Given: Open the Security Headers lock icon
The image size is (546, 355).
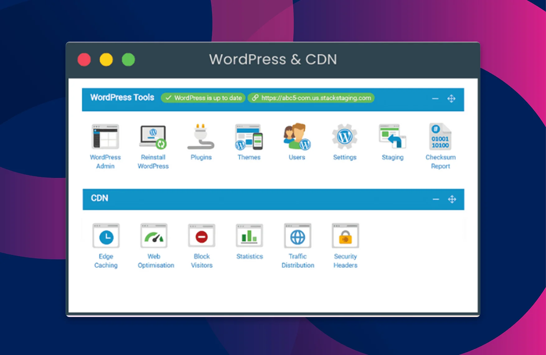Looking at the screenshot, I should click(x=345, y=236).
